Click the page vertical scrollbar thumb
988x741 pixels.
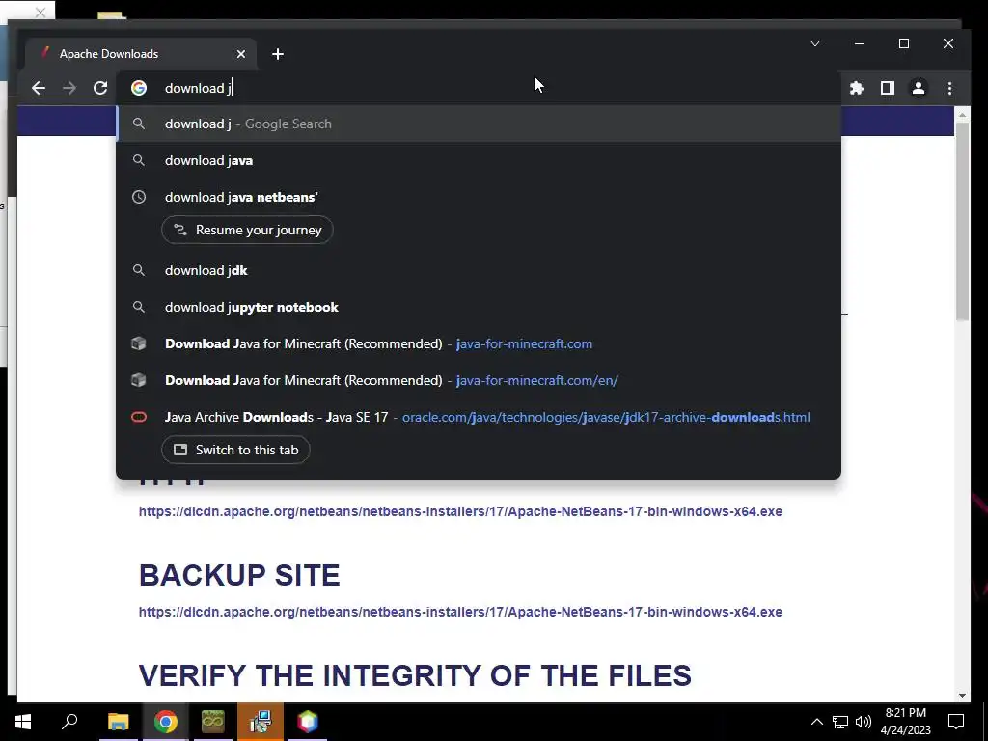click(x=962, y=221)
